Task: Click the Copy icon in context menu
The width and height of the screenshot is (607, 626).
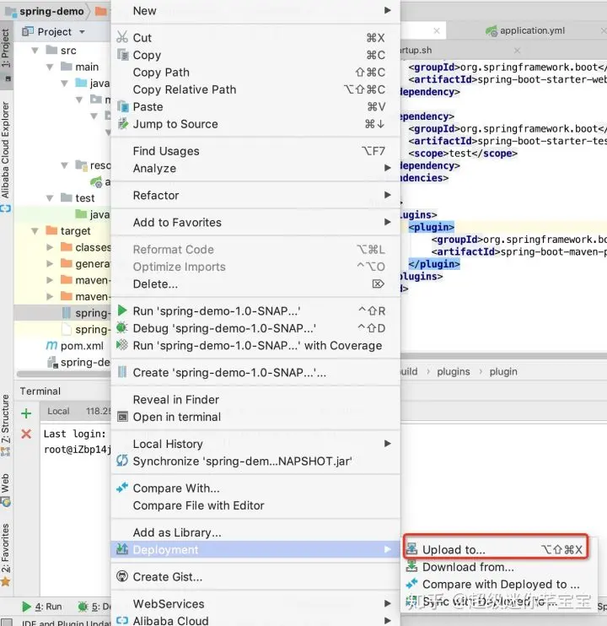Action: point(123,55)
